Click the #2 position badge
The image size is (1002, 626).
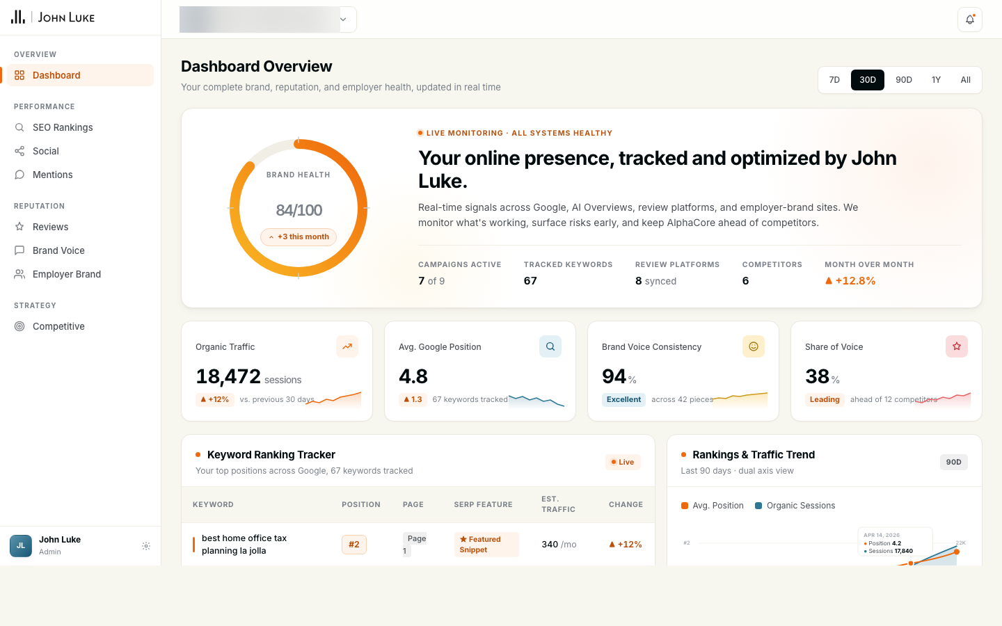[x=354, y=545]
